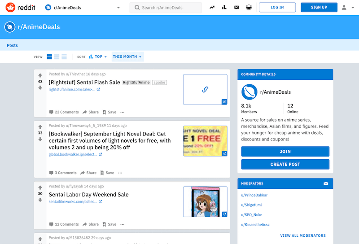Open the Sentai Labor Day Weekend Sale title

[x=88, y=195]
